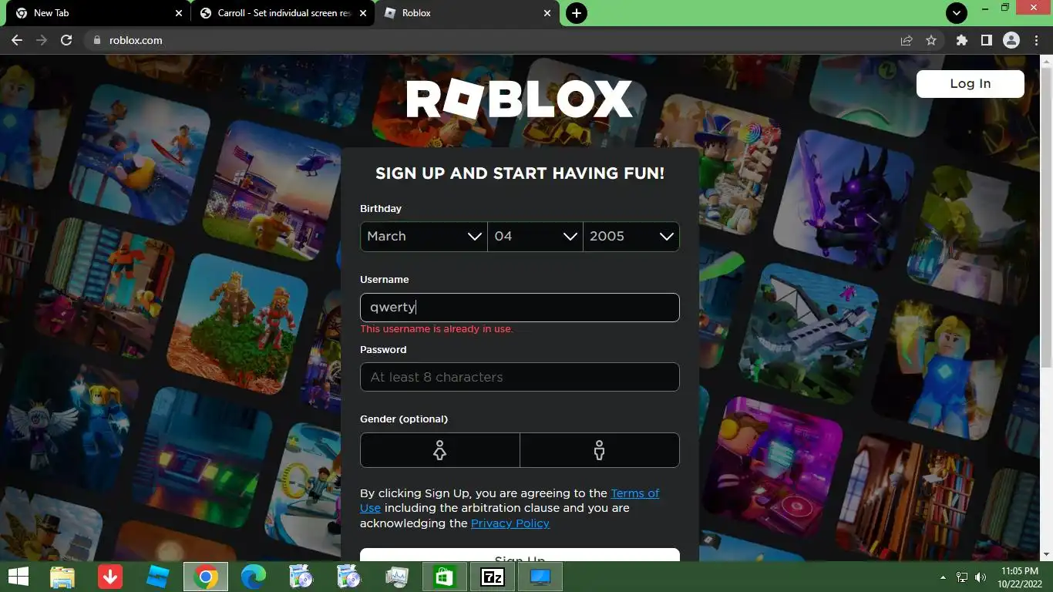Toggle the Chrome side panel icon
Screen dimensions: 1053x592
pyautogui.click(x=986, y=40)
